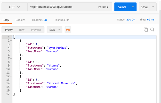The width and height of the screenshot is (161, 103).
Task: Click line number 17 in the gutter
Action: tap(8, 94)
